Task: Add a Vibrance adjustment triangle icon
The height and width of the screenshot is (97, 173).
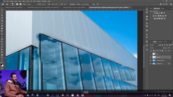Action: (x=164, y=13)
